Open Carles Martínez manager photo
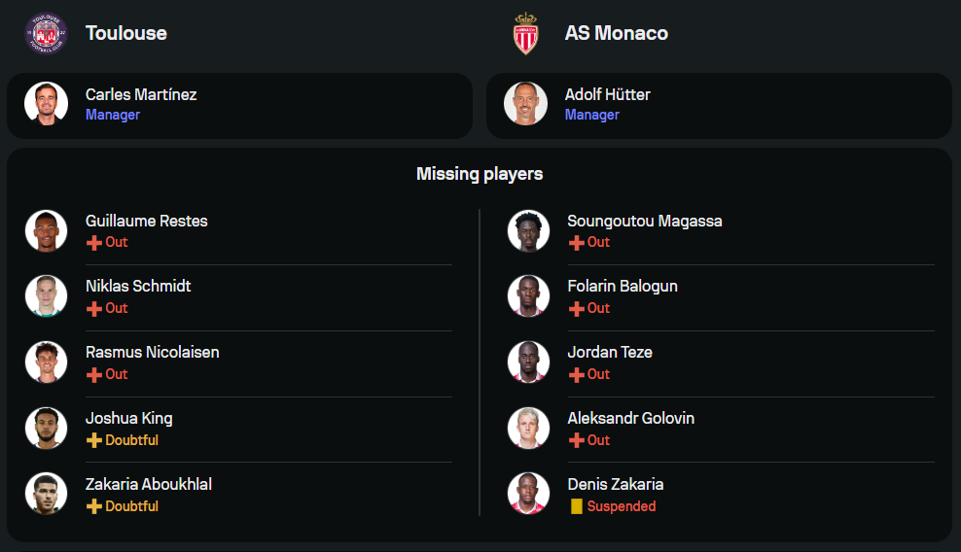The image size is (961, 552). [x=47, y=103]
